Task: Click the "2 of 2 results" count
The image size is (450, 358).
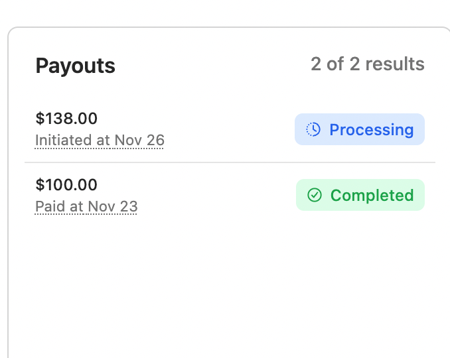Action: coord(367,64)
